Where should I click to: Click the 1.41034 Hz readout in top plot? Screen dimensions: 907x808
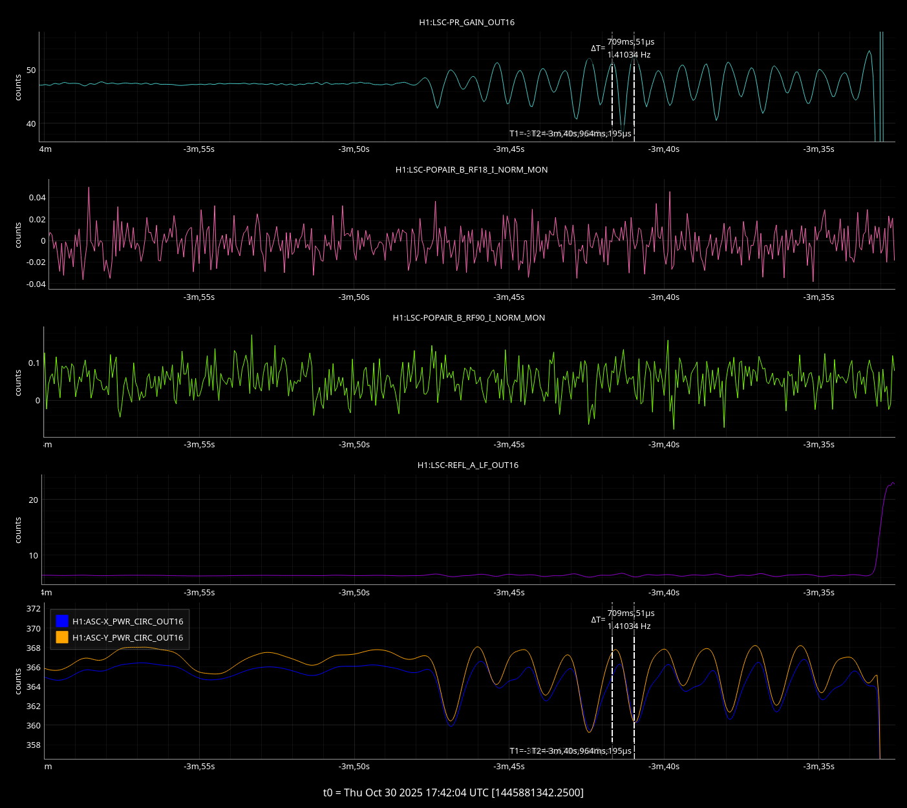(x=629, y=55)
